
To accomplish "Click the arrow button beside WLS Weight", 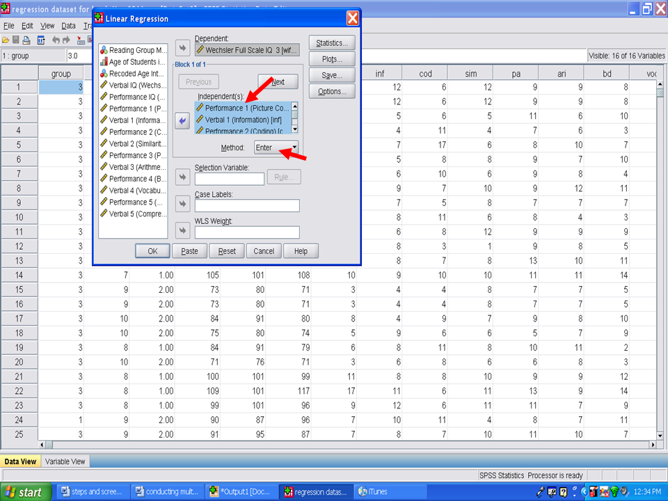I will tap(183, 230).
